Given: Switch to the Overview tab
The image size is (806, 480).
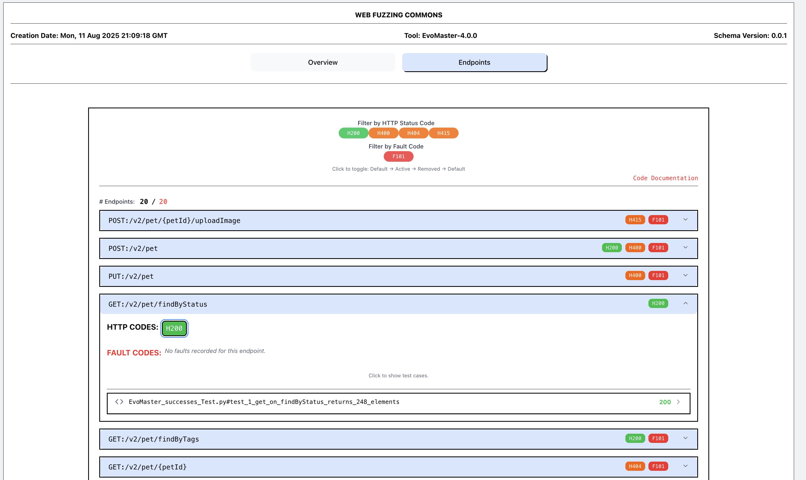Looking at the screenshot, I should (322, 62).
